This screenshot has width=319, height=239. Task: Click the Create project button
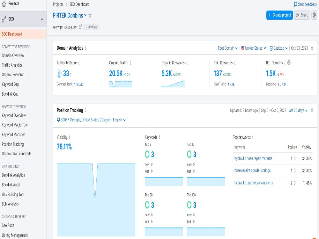(279, 15)
